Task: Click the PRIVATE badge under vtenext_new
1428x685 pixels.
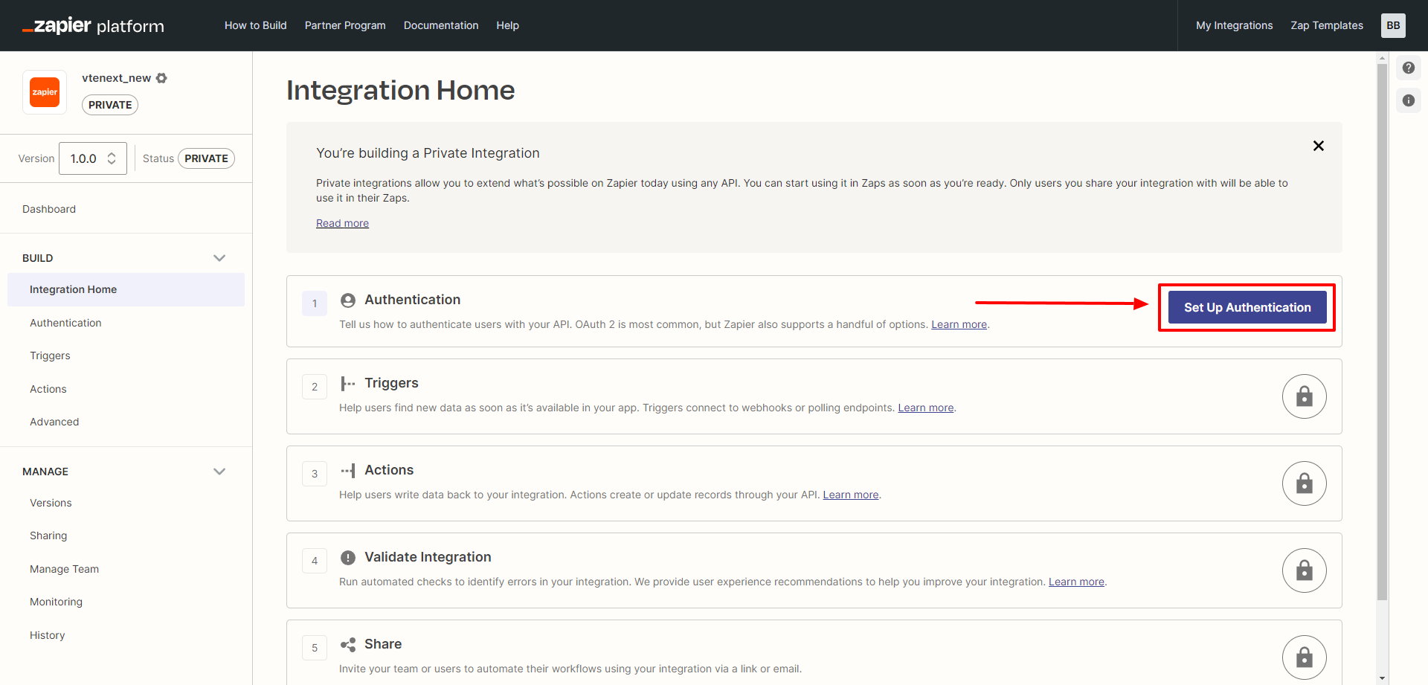Action: [x=110, y=105]
